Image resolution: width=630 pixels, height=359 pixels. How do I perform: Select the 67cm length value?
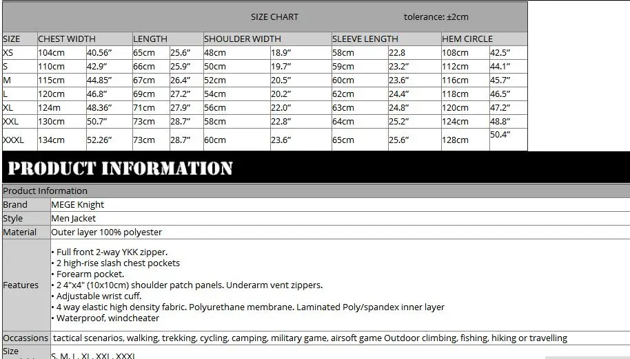point(144,80)
